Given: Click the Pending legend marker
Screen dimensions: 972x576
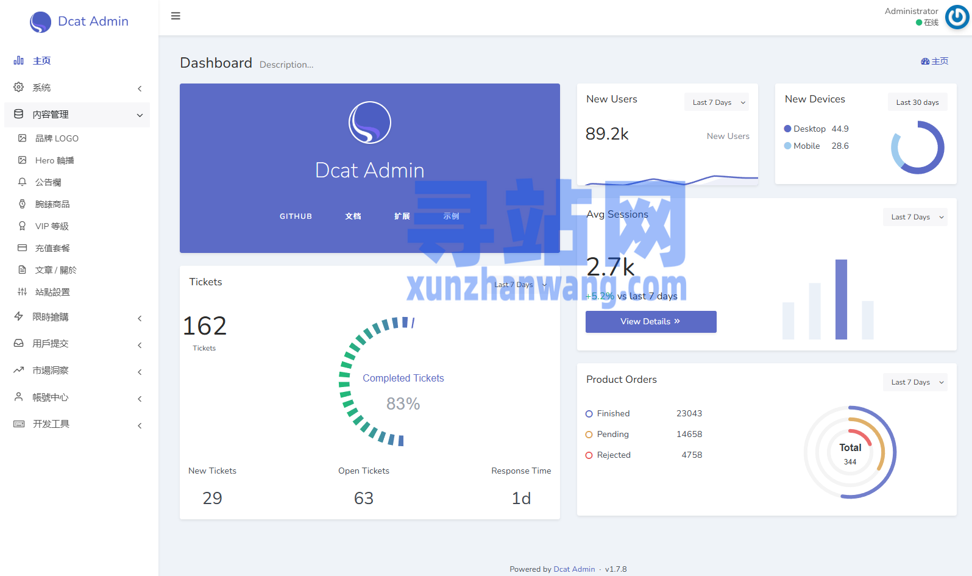Looking at the screenshot, I should coord(589,435).
